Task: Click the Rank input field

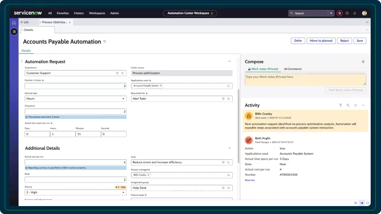Action: pos(75,180)
